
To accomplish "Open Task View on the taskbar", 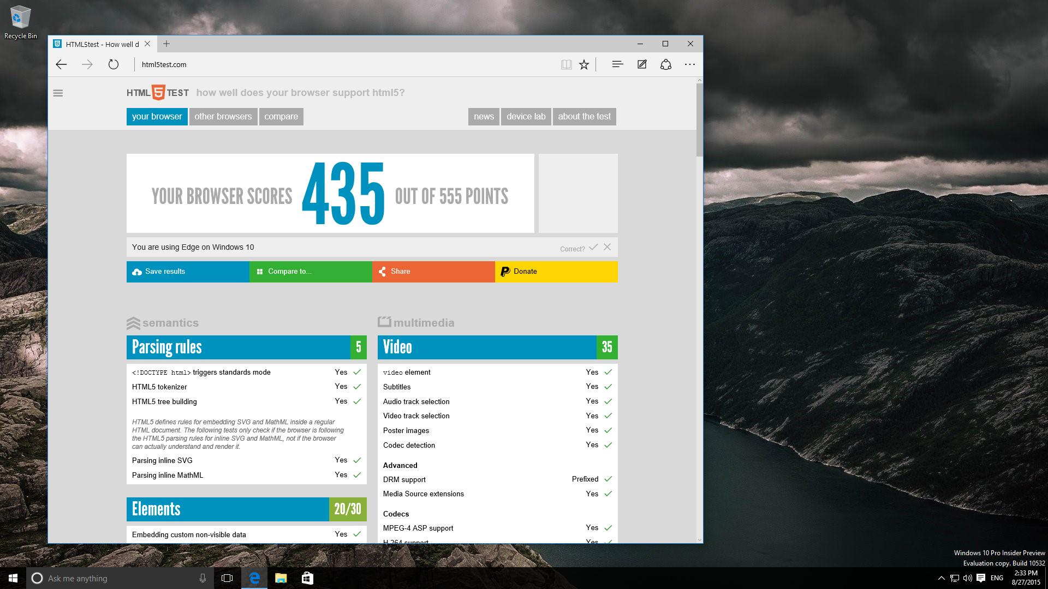I will 227,578.
